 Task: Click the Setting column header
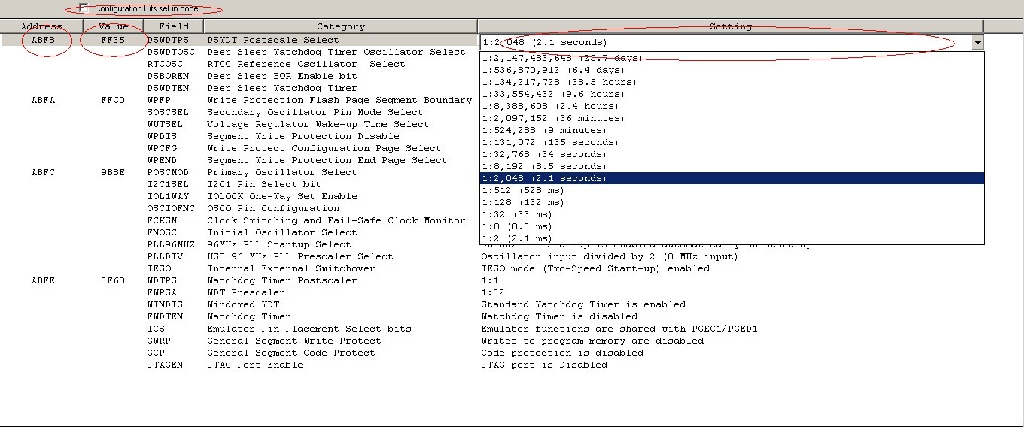click(730, 26)
